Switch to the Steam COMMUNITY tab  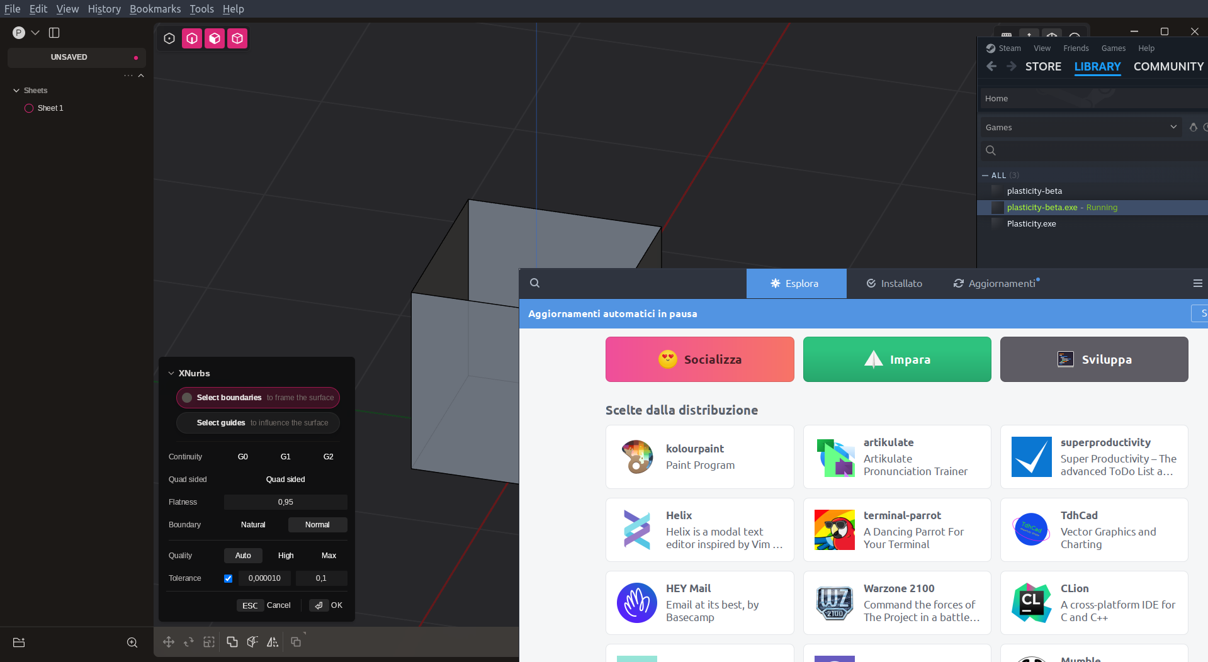[x=1168, y=66]
